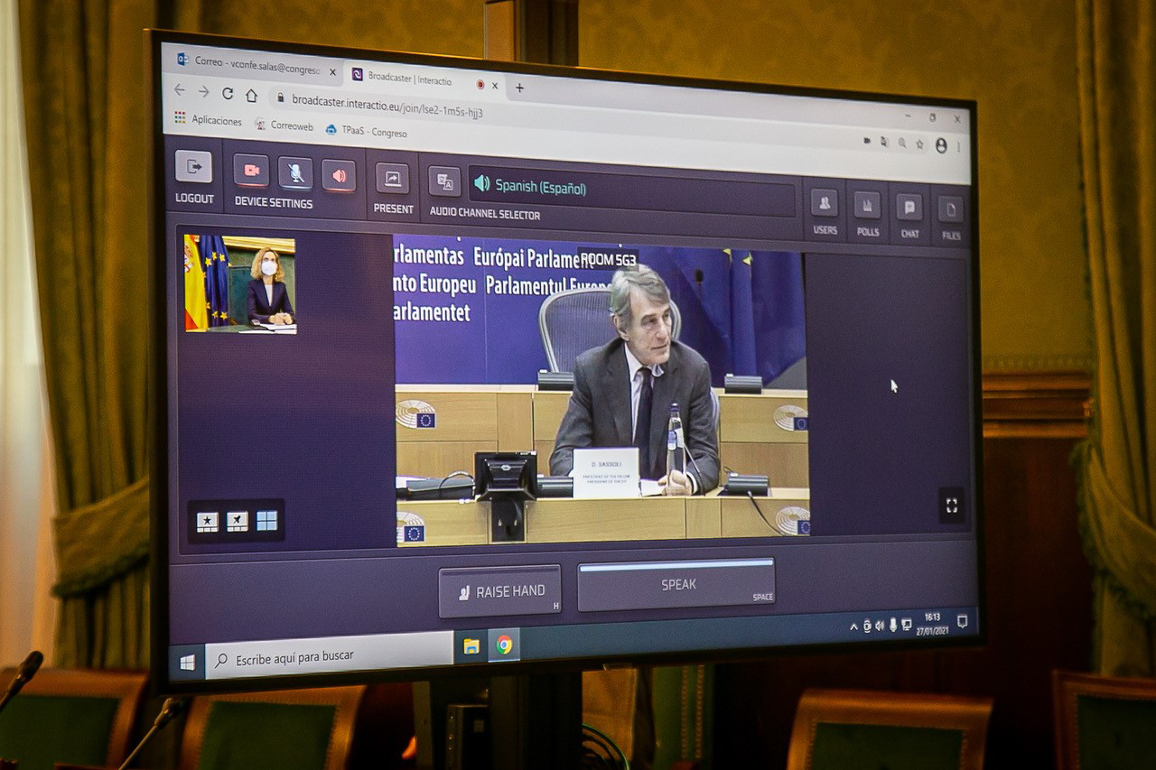Open the Chat panel

[x=909, y=207]
